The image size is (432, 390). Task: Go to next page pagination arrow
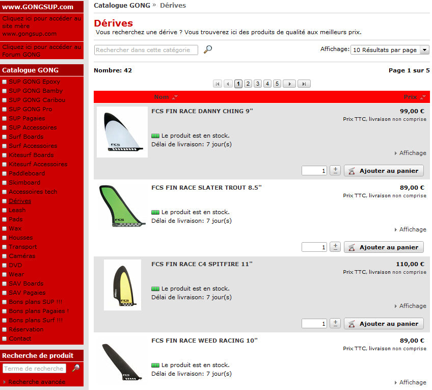[x=289, y=84]
